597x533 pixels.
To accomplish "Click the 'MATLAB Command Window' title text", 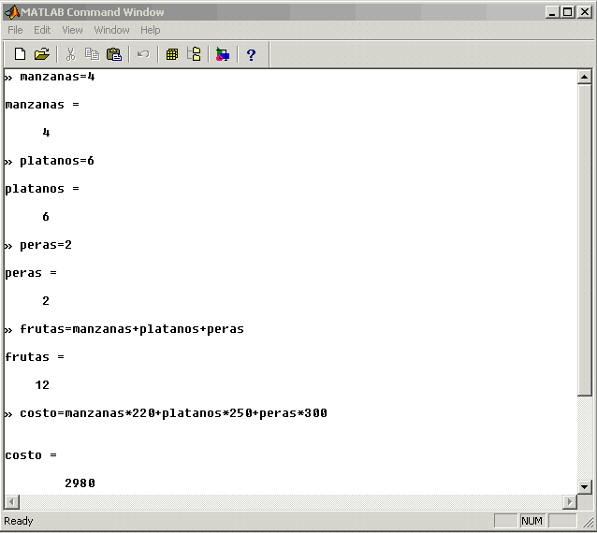I will pos(93,12).
